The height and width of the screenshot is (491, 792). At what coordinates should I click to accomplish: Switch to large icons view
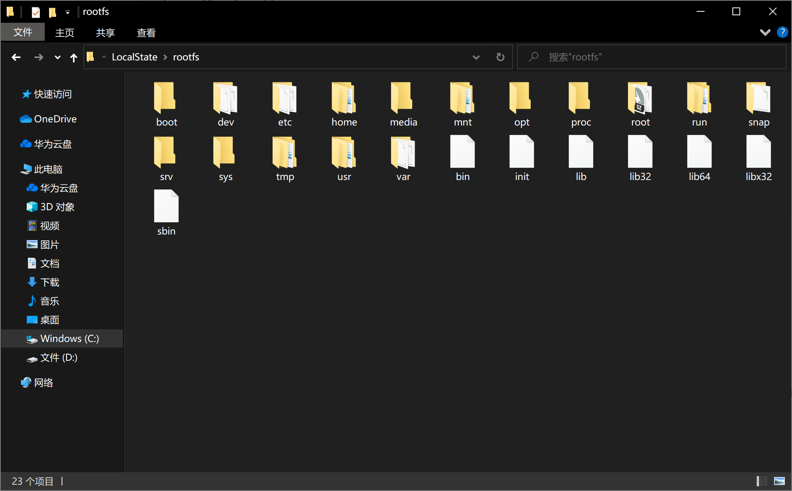click(779, 481)
